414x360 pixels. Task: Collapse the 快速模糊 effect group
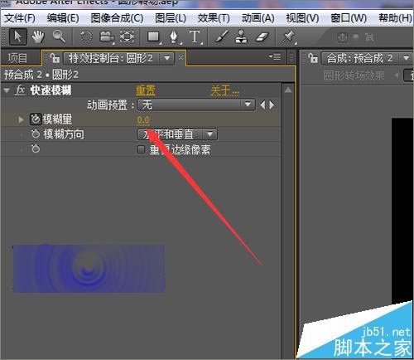click(7, 90)
